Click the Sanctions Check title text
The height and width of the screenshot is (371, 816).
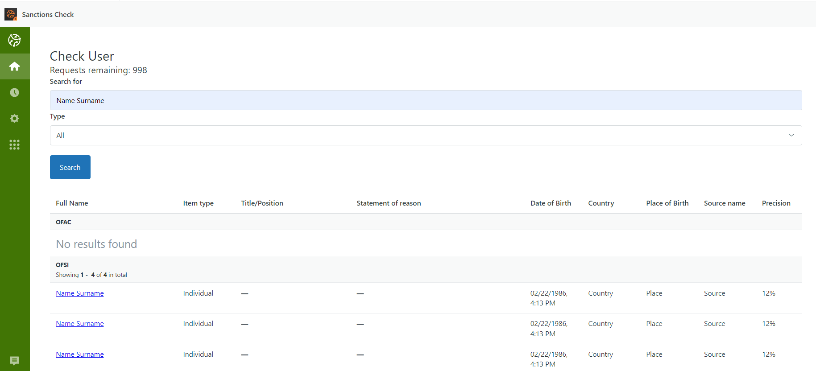(48, 14)
